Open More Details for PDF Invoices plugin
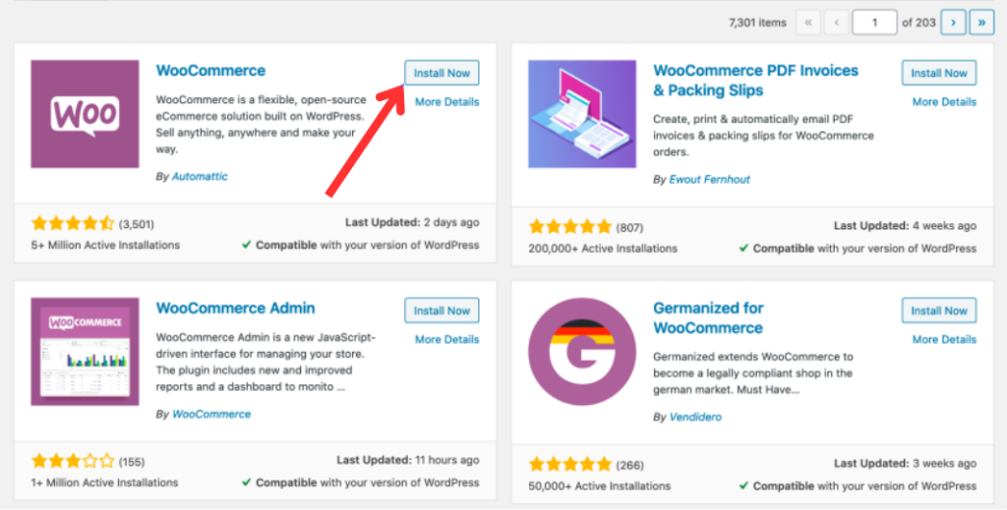 (944, 102)
